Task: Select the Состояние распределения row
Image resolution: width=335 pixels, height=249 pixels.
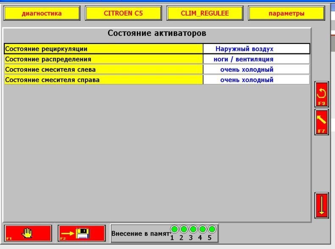Action: tap(103, 59)
